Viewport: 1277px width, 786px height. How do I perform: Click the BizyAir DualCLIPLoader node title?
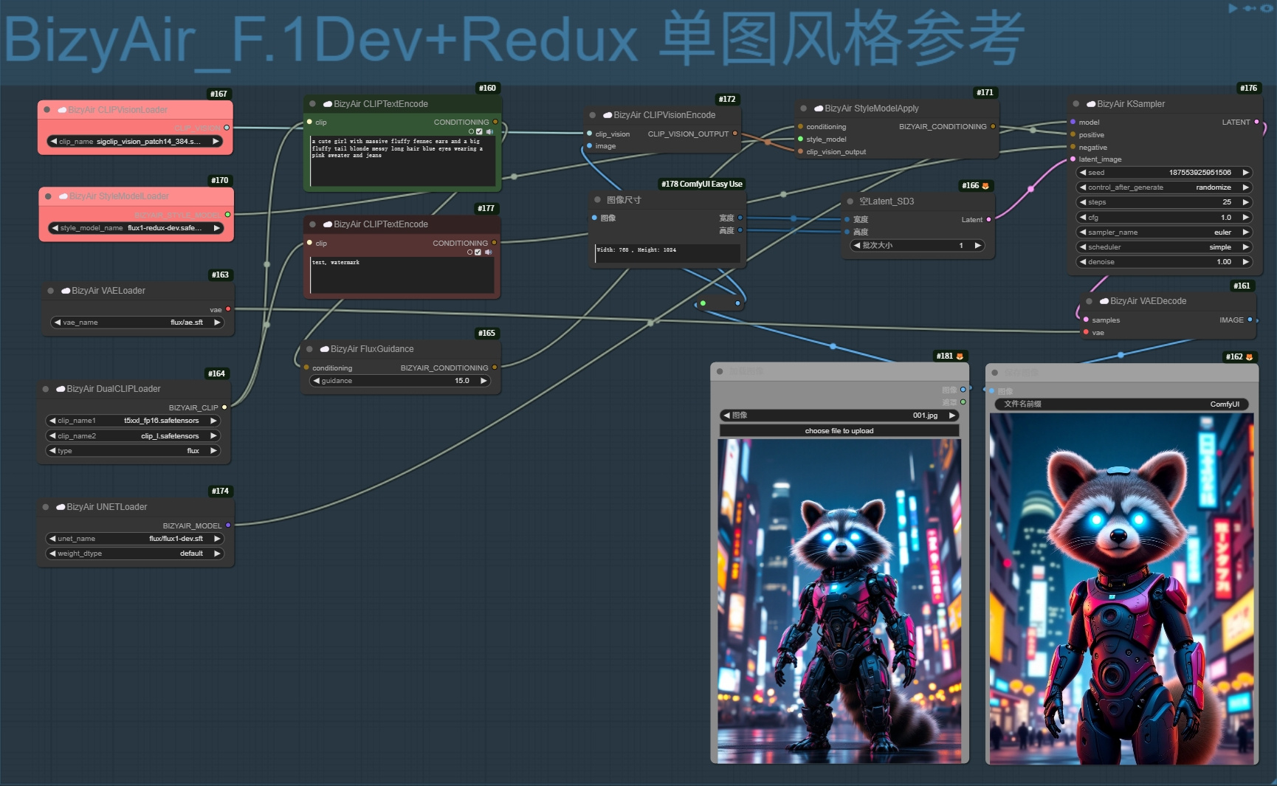[114, 389]
